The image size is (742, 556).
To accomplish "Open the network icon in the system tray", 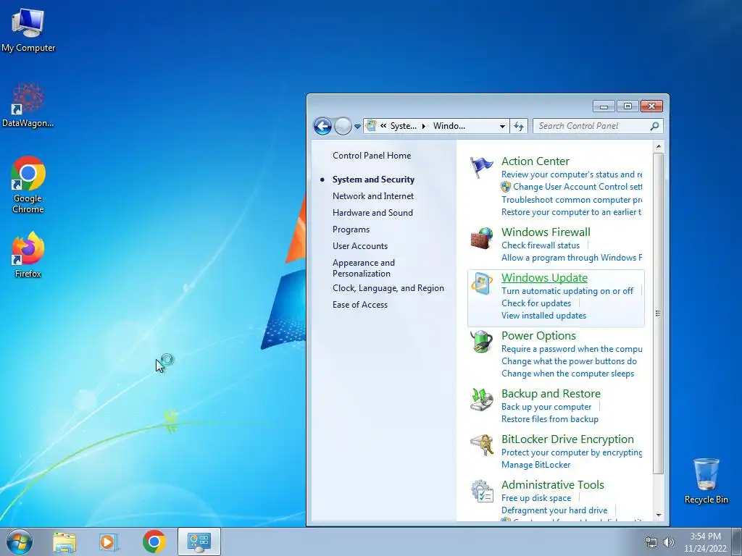I will 651,542.
